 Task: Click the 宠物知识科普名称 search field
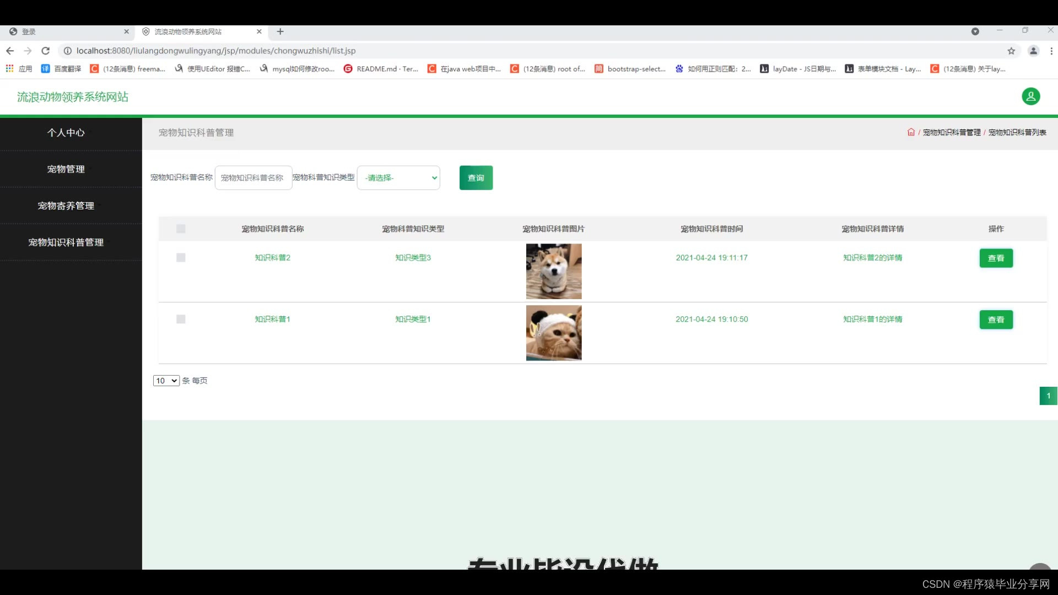tap(253, 178)
